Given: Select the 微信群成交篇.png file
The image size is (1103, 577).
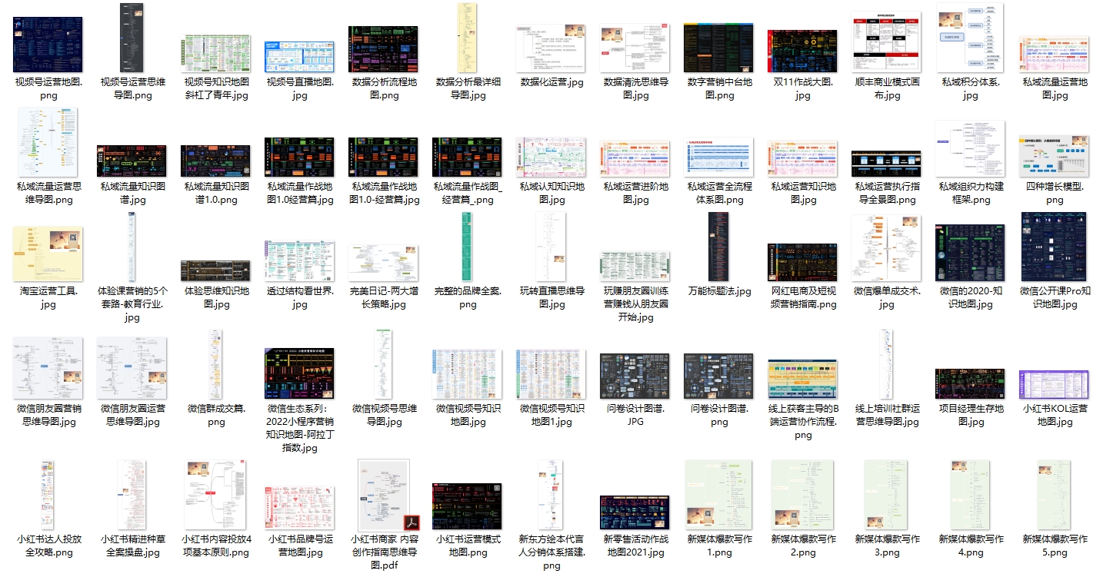Looking at the screenshot, I should pyautogui.click(x=215, y=364).
